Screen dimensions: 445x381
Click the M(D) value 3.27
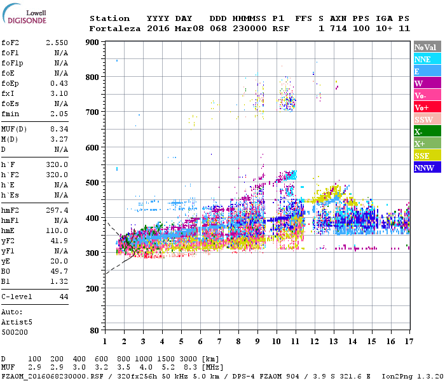pyautogui.click(x=59, y=139)
